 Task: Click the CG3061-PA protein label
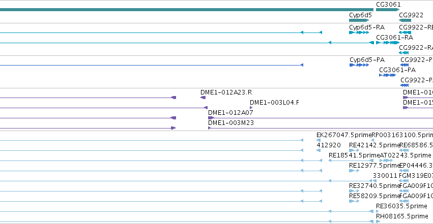tap(397, 70)
